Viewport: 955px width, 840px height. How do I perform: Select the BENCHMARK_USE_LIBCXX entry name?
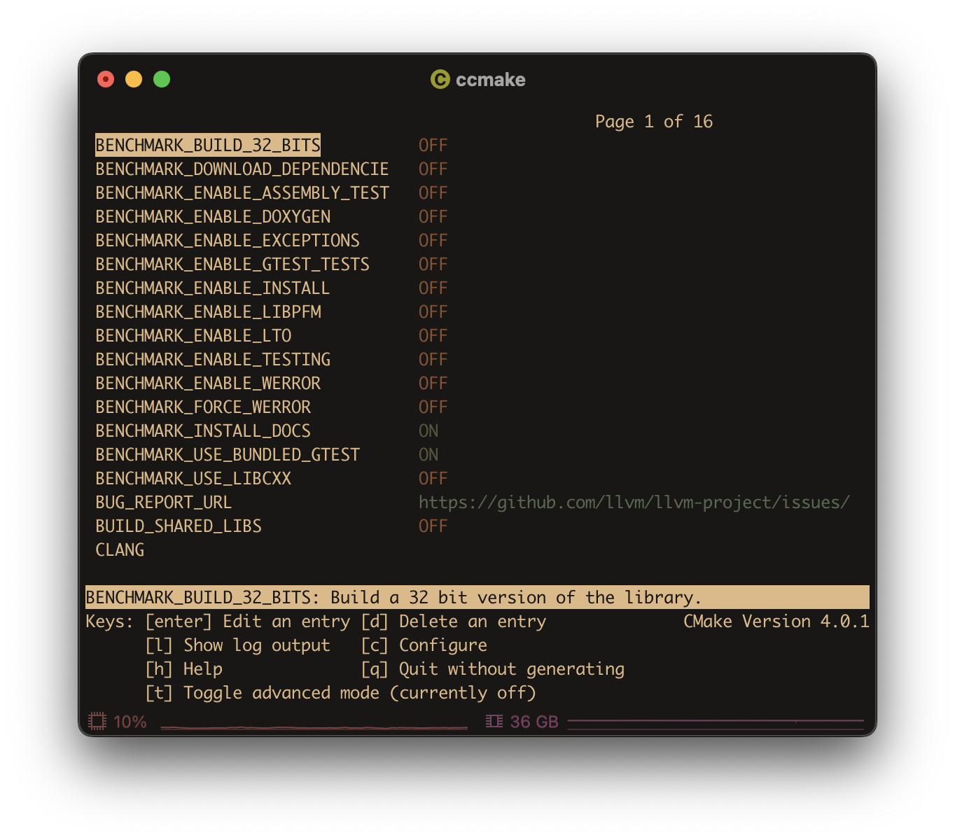[193, 478]
